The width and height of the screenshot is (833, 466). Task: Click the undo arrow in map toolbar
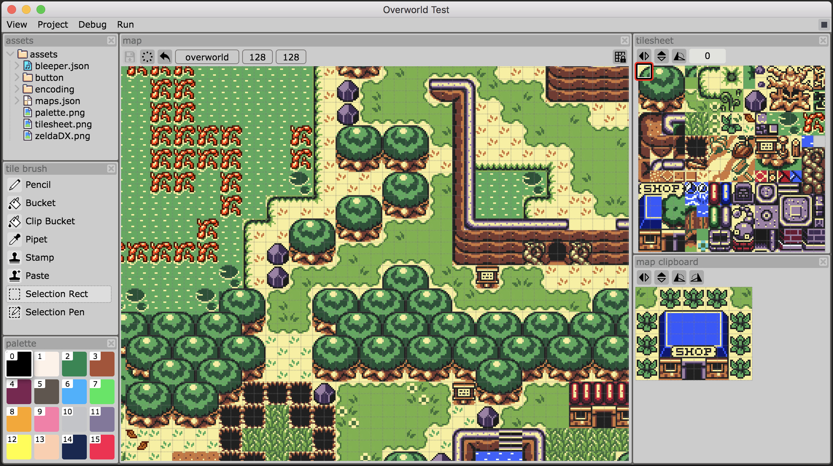pos(165,57)
